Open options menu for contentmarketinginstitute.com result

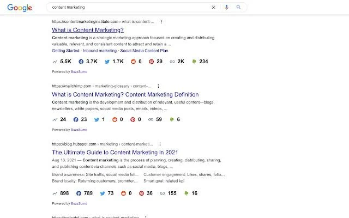(161, 22)
